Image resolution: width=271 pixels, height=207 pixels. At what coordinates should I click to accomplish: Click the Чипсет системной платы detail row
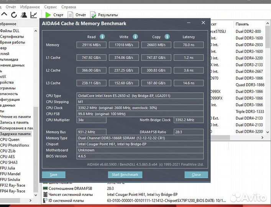pos(111,194)
